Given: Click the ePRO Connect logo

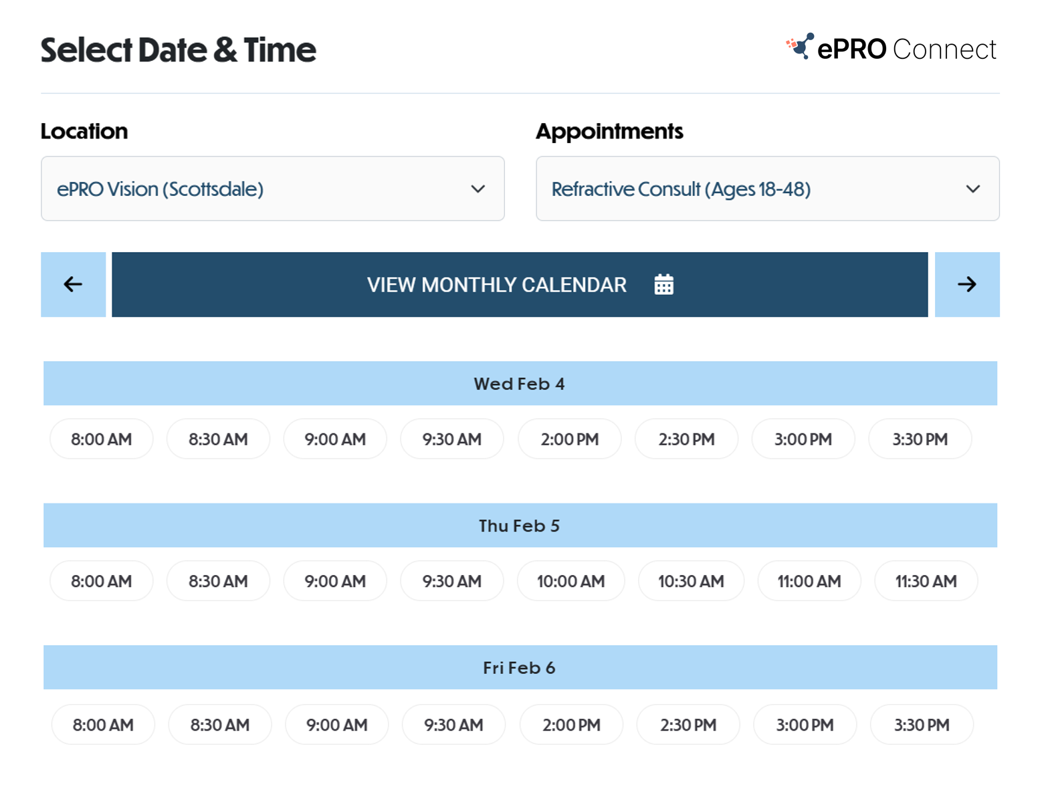Looking at the screenshot, I should click(x=891, y=49).
